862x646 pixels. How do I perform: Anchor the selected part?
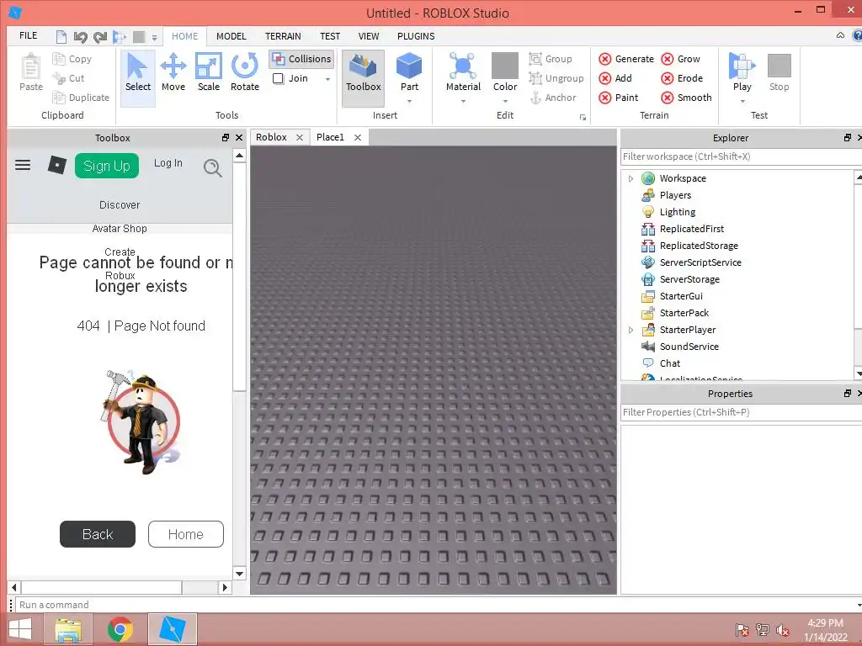point(552,98)
